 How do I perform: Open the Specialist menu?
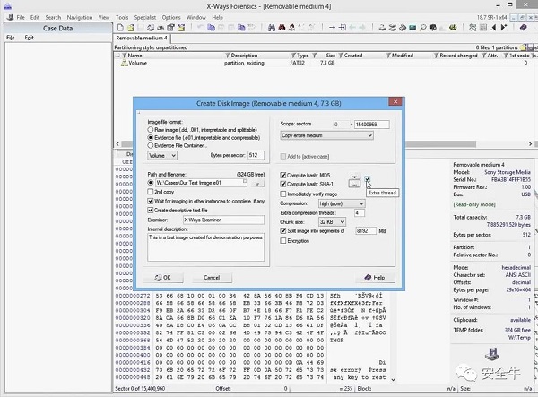coord(144,18)
